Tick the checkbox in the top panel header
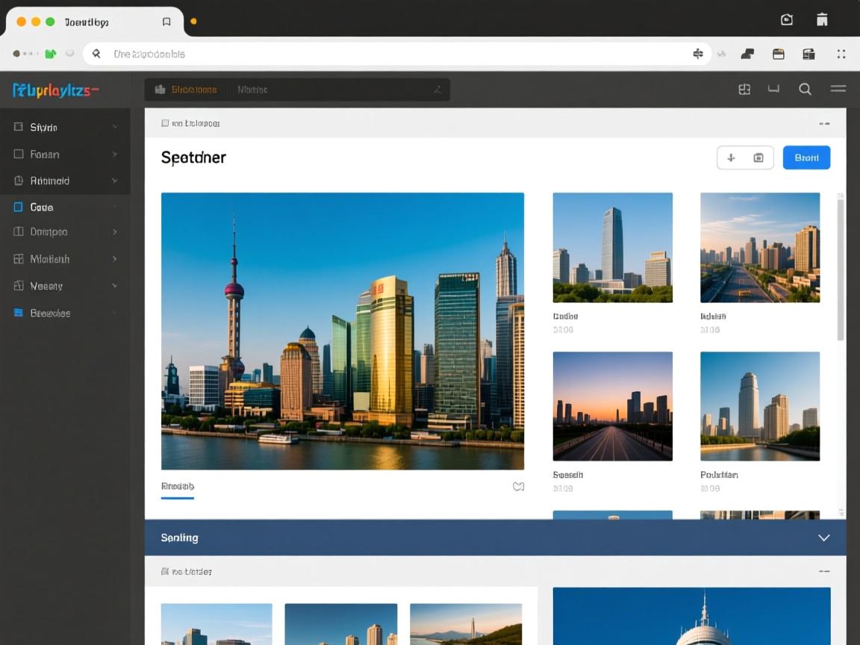This screenshot has width=860, height=645. click(x=165, y=123)
